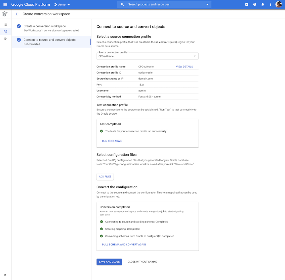Click the Test completed heading
285x280 pixels.
coord(110,124)
